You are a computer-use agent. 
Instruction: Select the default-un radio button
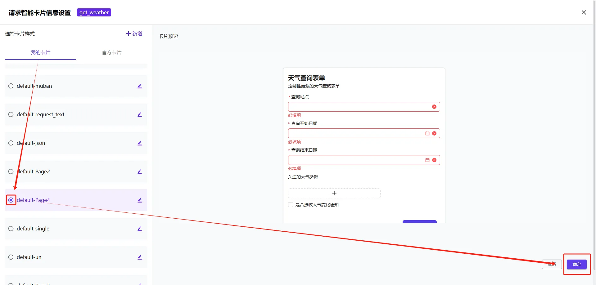pyautogui.click(x=11, y=257)
